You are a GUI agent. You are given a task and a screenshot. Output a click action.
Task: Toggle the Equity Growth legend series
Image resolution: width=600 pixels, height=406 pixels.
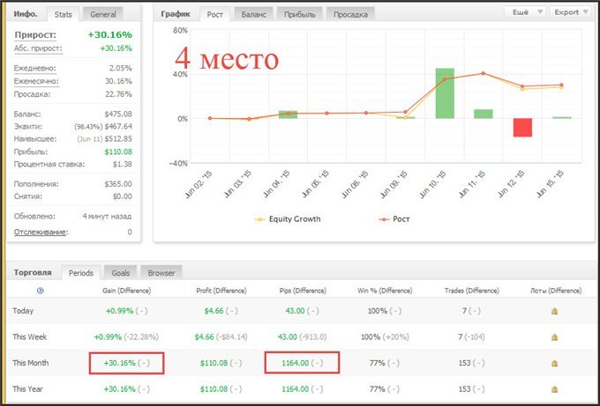[x=289, y=218]
